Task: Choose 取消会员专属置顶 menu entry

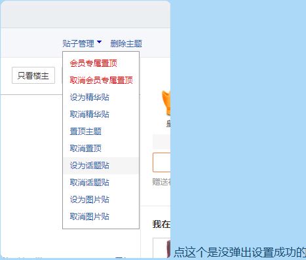Action: 101,81
